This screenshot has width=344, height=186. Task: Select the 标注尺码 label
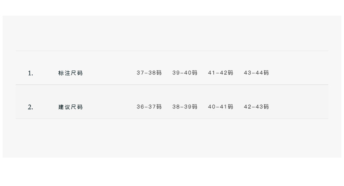(71, 73)
